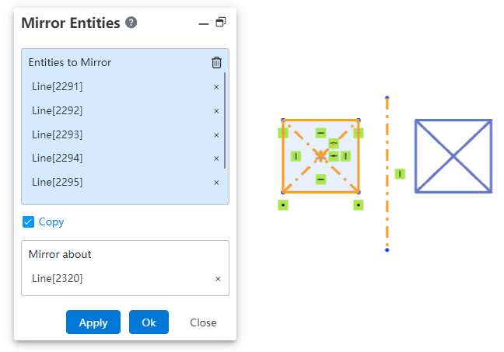Remove Line[2294] from the entities list

(216, 159)
